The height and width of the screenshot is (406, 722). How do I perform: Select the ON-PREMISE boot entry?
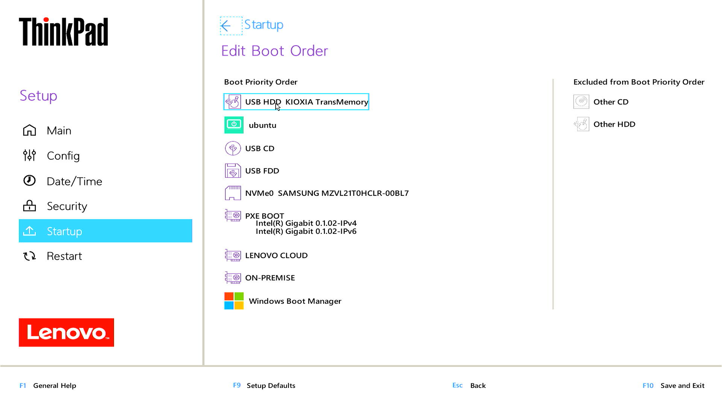(x=270, y=278)
